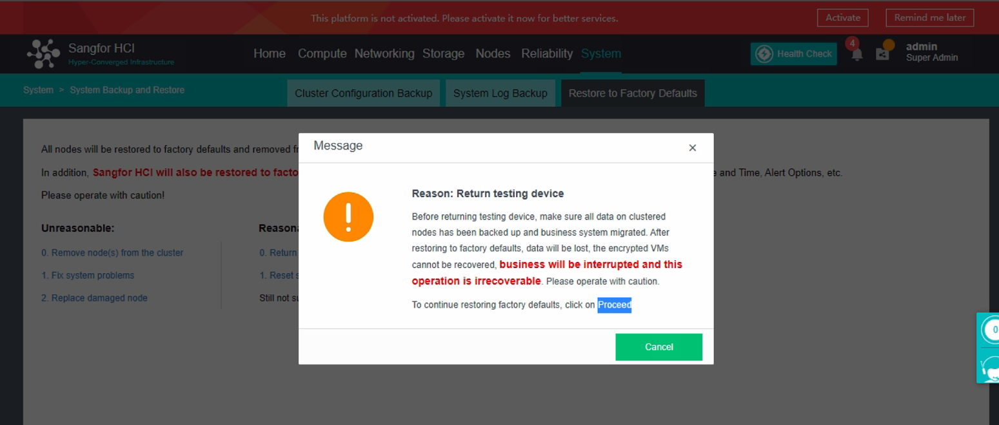Open the admin Super Admin account menu

point(931,52)
